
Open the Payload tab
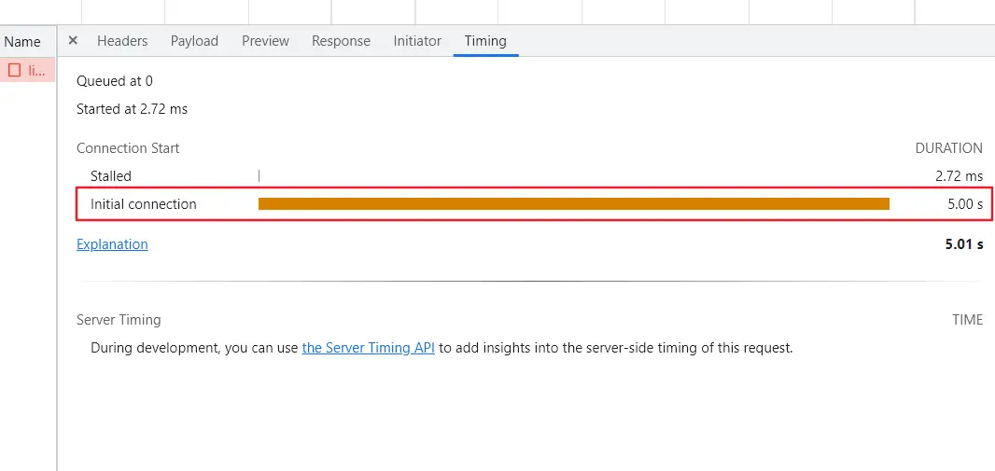tap(194, 41)
